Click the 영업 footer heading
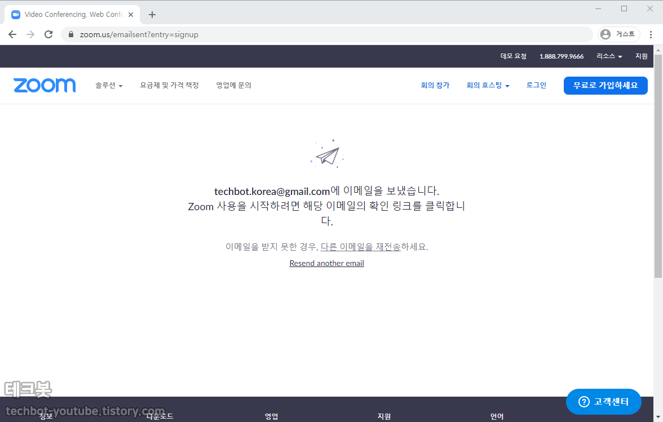Image resolution: width=663 pixels, height=422 pixels. tap(272, 416)
